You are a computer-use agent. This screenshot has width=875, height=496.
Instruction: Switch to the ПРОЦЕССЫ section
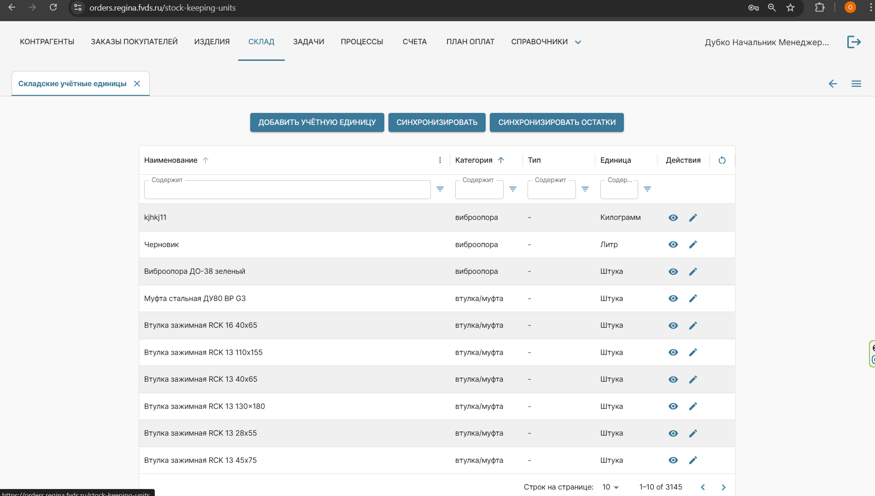click(362, 42)
